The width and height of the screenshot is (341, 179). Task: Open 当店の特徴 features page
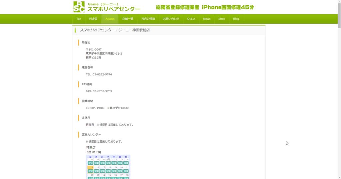[x=148, y=19]
